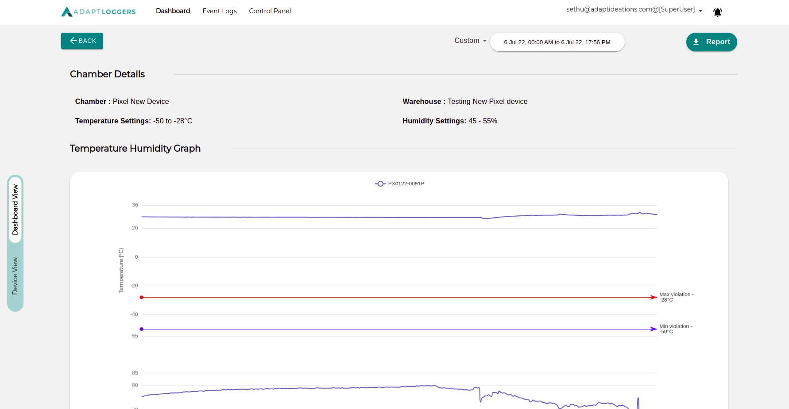
Task: Open the Control Panel page
Action: [270, 11]
